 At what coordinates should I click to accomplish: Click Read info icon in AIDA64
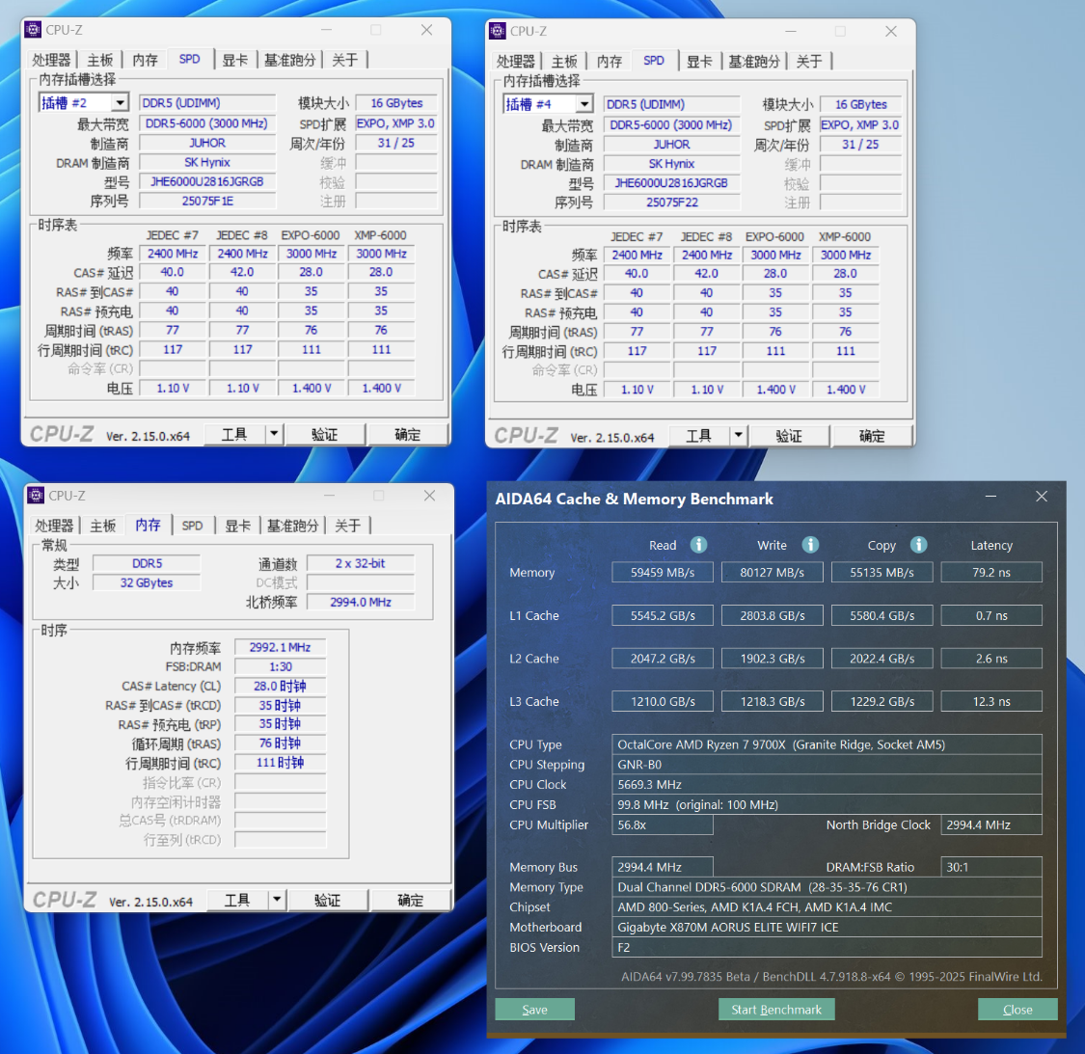point(698,545)
